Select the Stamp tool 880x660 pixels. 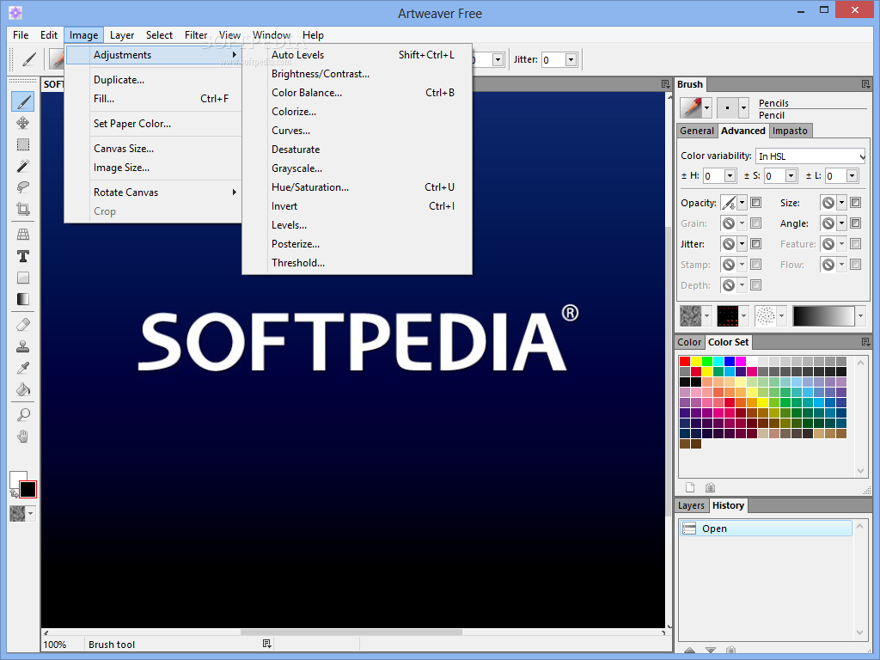point(23,346)
